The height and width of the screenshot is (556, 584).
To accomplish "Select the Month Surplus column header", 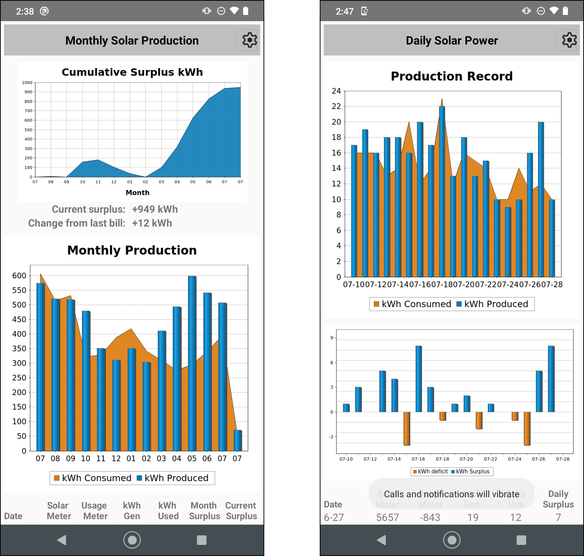I will tap(204, 511).
